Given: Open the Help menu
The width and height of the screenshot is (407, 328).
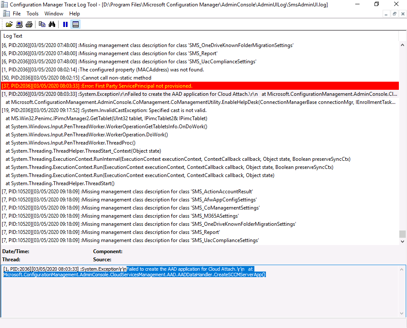Looking at the screenshot, I should 74,14.
